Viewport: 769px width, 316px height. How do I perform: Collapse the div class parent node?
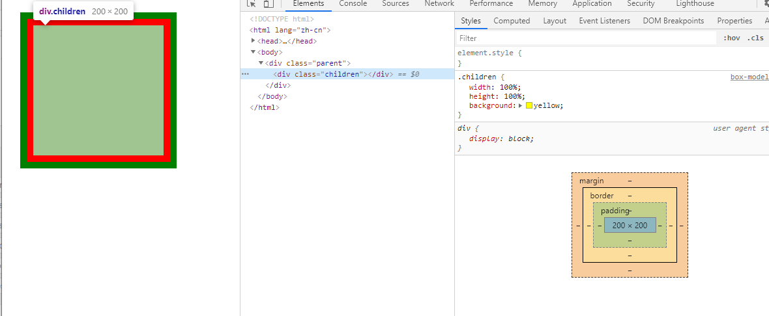click(261, 62)
